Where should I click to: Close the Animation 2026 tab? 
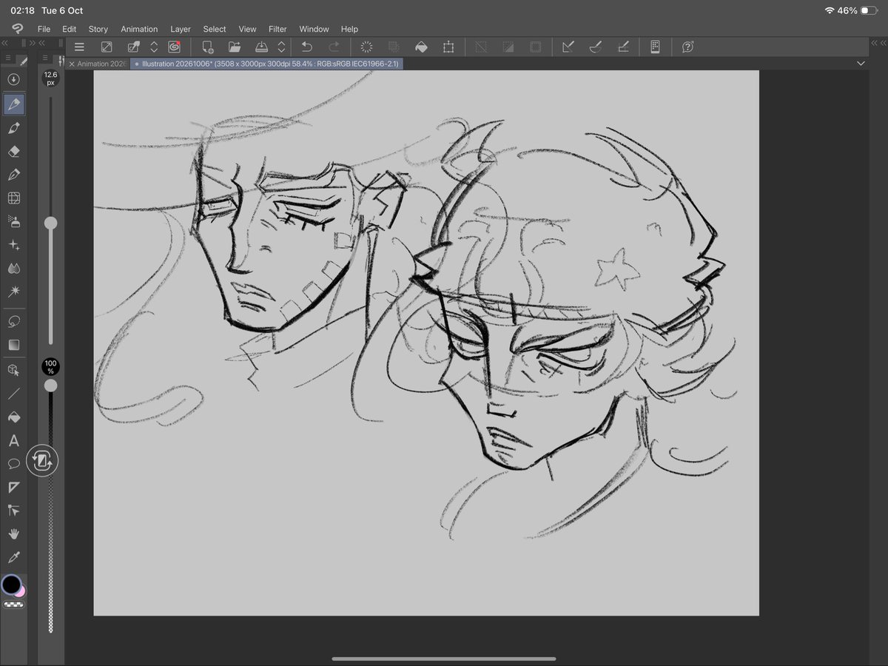71,64
